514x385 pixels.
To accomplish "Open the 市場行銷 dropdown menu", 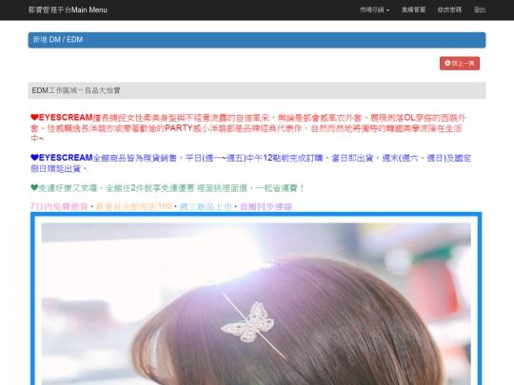I will (x=374, y=10).
